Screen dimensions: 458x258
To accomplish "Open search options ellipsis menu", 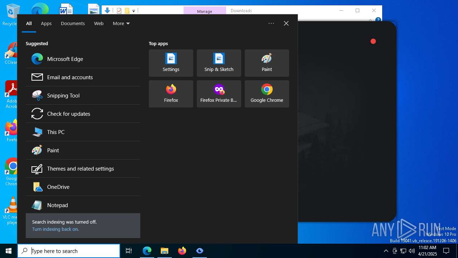I will tap(271, 23).
